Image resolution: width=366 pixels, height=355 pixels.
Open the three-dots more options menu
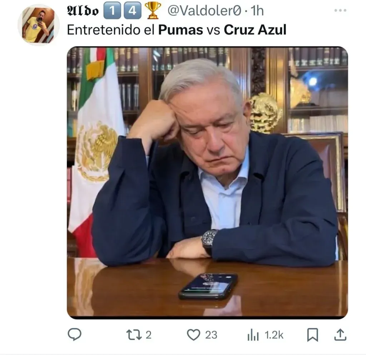[340, 10]
